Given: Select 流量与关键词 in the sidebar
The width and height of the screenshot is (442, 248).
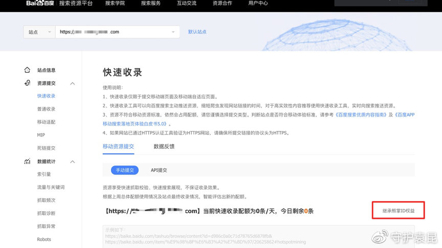Looking at the screenshot, I should tap(51, 187).
